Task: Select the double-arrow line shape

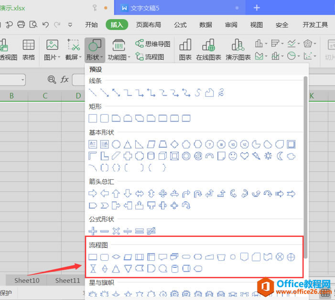Action: 116,93
